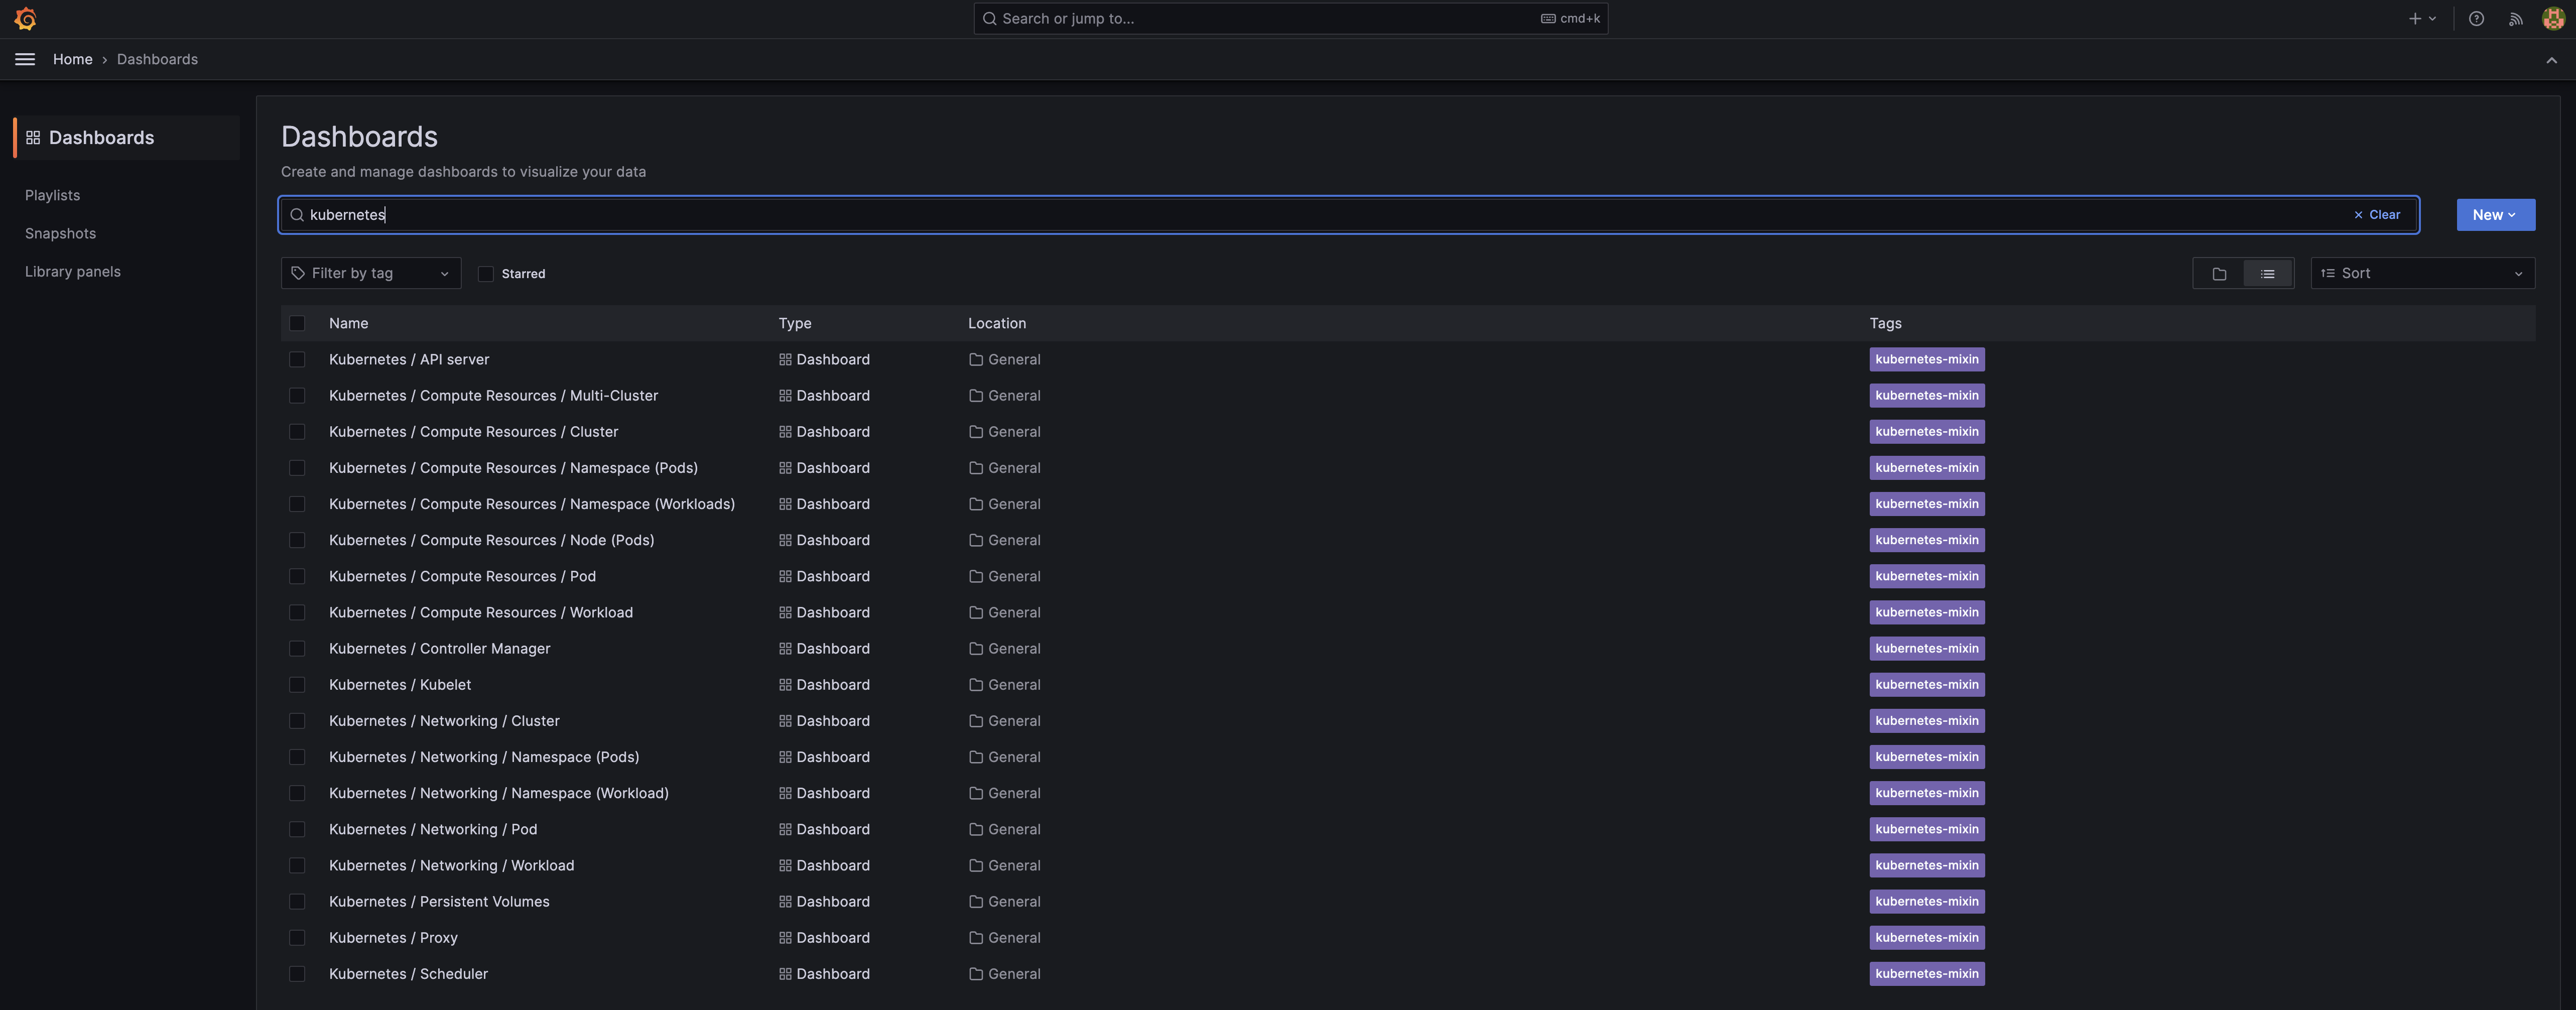Select the Kubernetes / Kubelet row checkbox

(x=297, y=685)
